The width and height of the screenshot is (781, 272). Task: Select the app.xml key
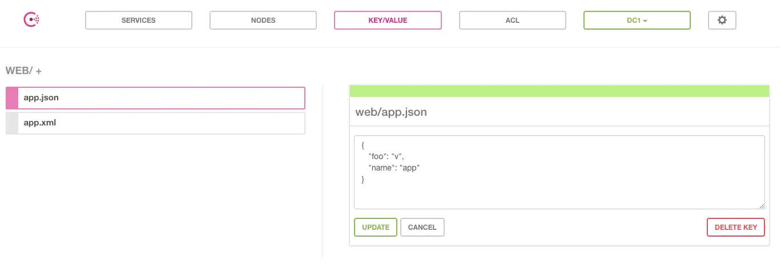pyautogui.click(x=155, y=123)
